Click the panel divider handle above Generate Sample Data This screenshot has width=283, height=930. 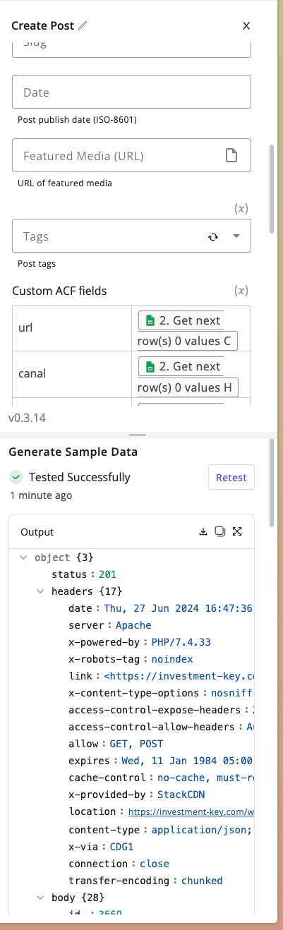pyautogui.click(x=138, y=435)
